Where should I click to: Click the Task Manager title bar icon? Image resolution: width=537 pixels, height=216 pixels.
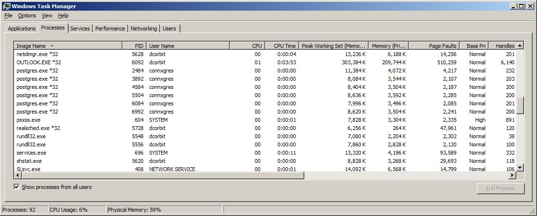click(x=7, y=6)
